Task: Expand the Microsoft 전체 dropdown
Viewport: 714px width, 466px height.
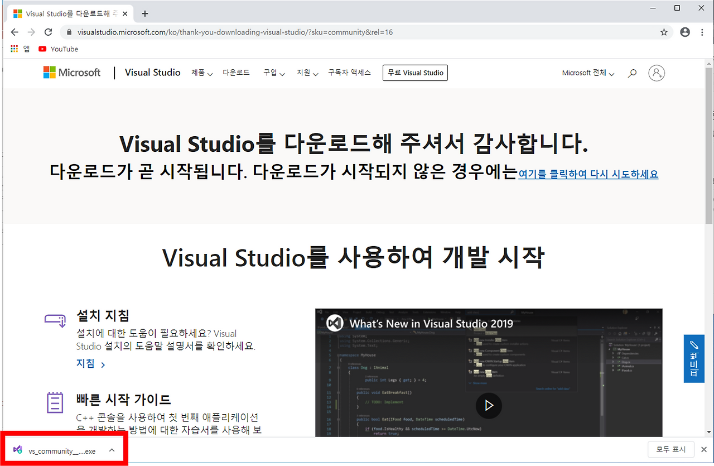Action: tap(588, 73)
